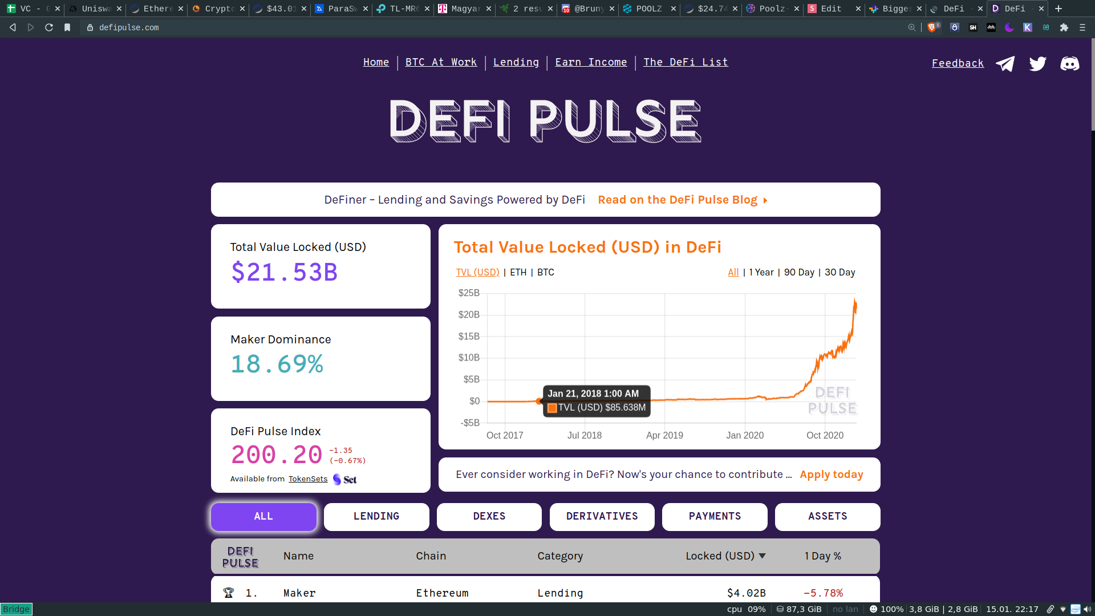Select the DERIVATIVES category tab
This screenshot has width=1095, height=616.
pyautogui.click(x=602, y=517)
